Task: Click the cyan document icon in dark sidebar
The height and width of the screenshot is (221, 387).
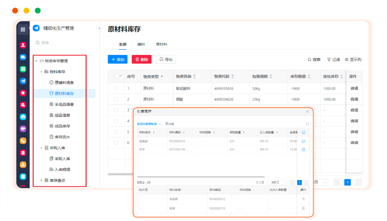Action: click(x=23, y=176)
